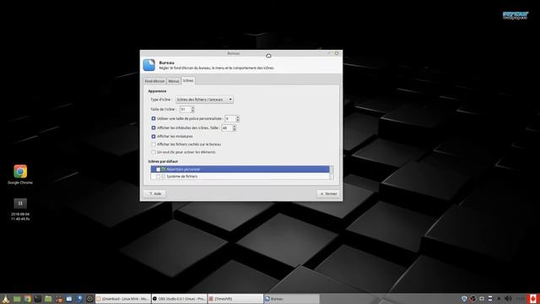The image size is (540, 304).
Task: Toggle custom font size checkbox
Action: pos(154,118)
